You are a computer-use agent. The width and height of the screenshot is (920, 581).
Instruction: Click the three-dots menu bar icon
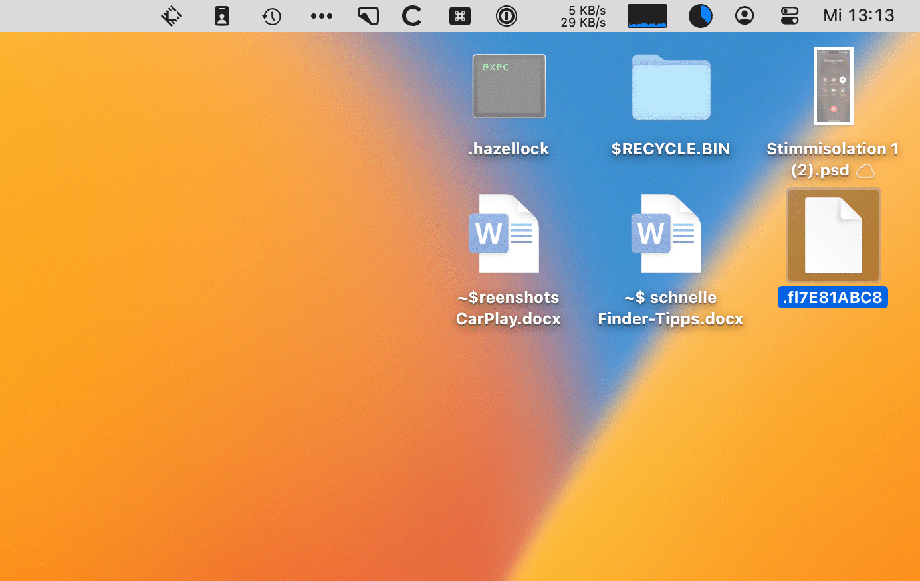tap(322, 16)
